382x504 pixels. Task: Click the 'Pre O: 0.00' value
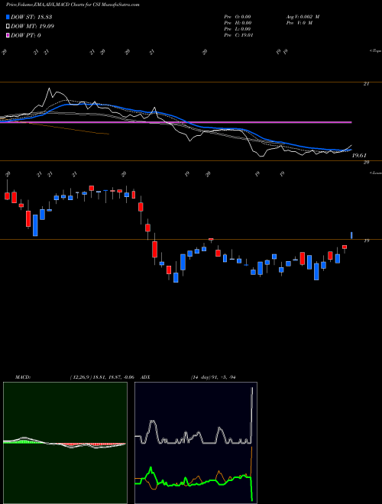[x=238, y=17]
